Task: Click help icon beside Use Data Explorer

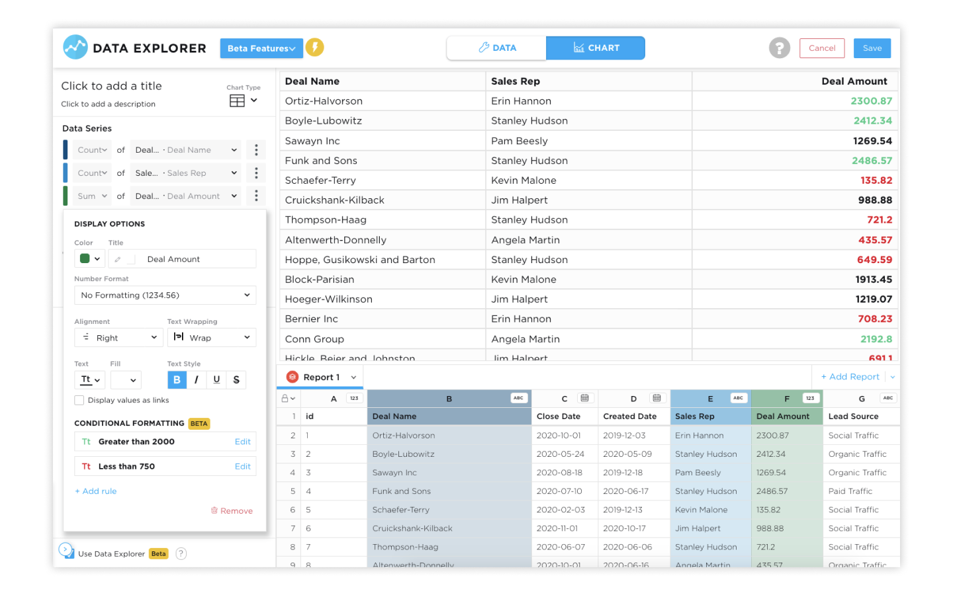Action: point(181,554)
